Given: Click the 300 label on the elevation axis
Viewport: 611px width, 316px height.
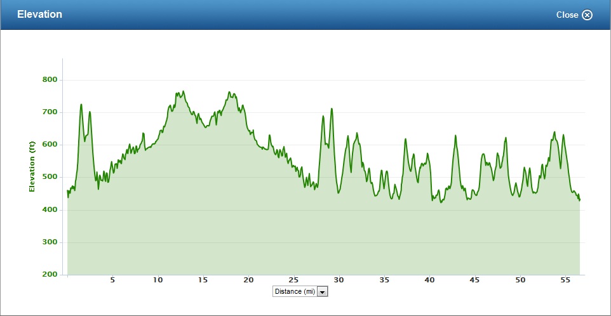Looking at the screenshot, I should [x=50, y=242].
